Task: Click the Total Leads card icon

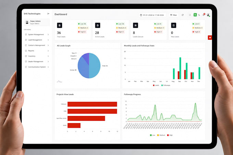Action: [60, 25]
